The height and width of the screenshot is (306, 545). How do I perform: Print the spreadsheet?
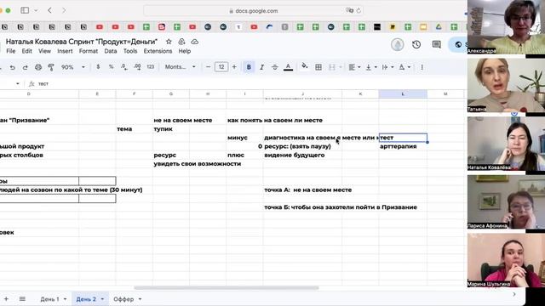point(38,67)
